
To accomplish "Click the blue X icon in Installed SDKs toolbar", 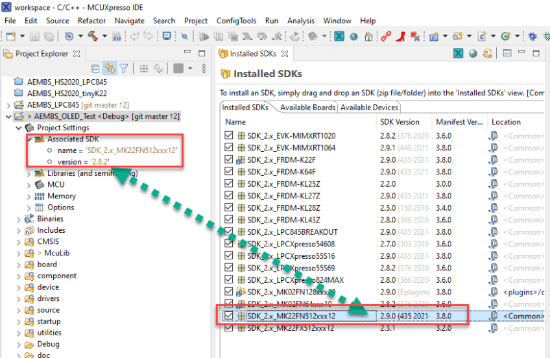I will (459, 53).
